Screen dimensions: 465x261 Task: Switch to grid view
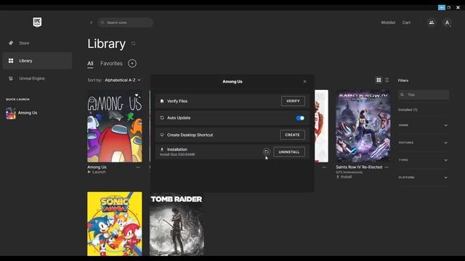(x=379, y=80)
